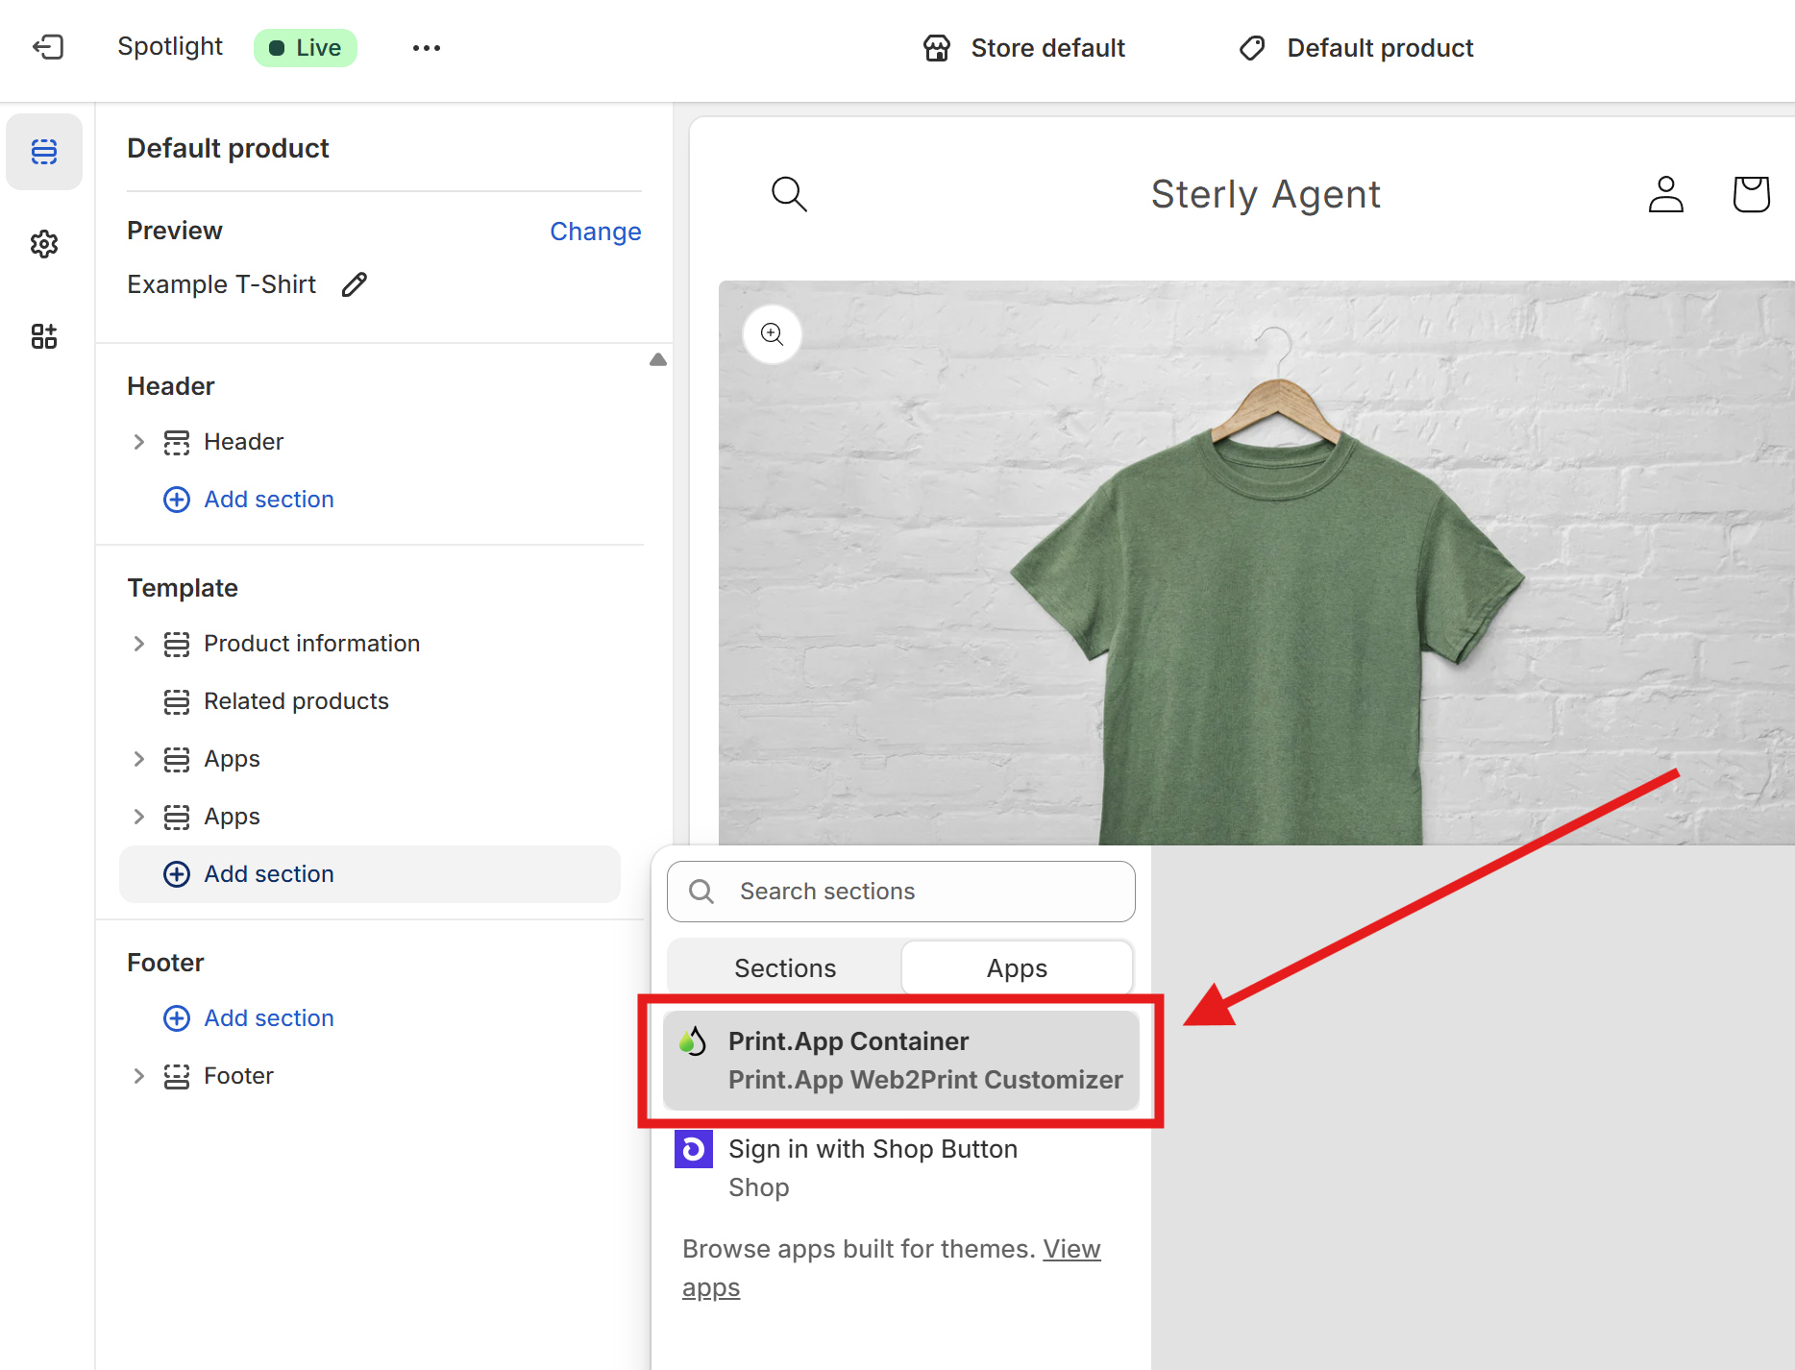Click the search icon in the store preview

pyautogui.click(x=789, y=194)
